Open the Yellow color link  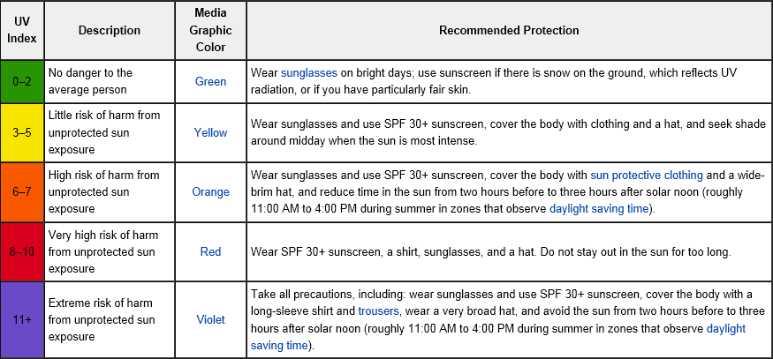(x=210, y=132)
